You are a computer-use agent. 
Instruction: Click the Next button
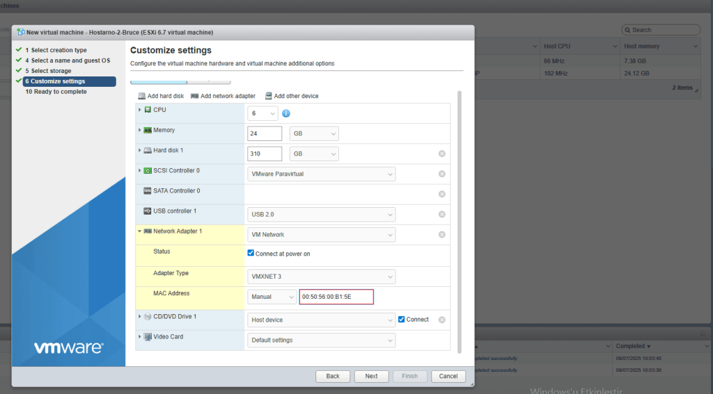pos(371,376)
